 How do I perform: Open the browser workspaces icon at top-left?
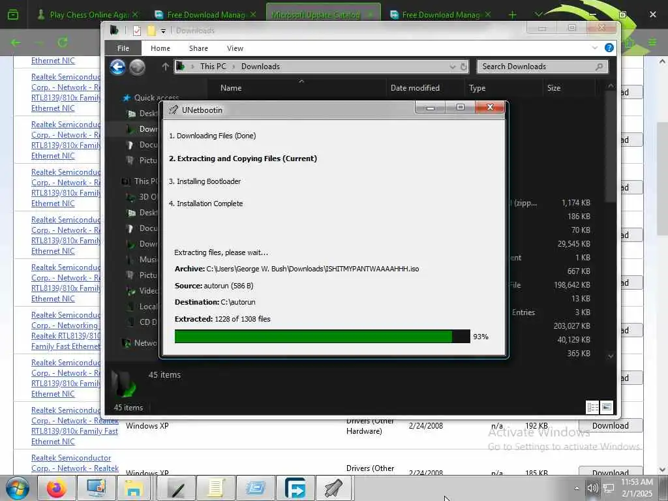pos(13,14)
